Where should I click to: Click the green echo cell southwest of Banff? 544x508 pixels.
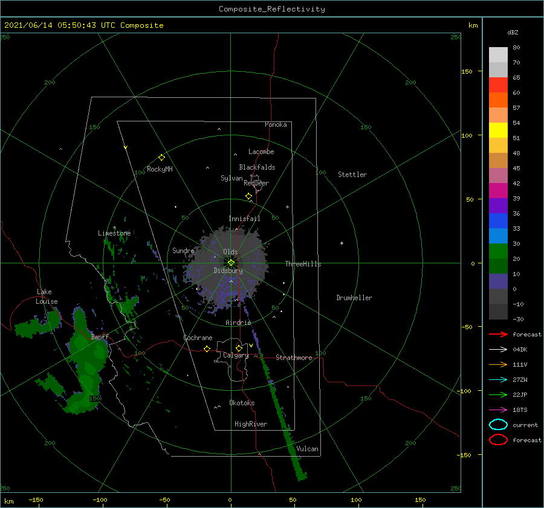pyautogui.click(x=85, y=361)
